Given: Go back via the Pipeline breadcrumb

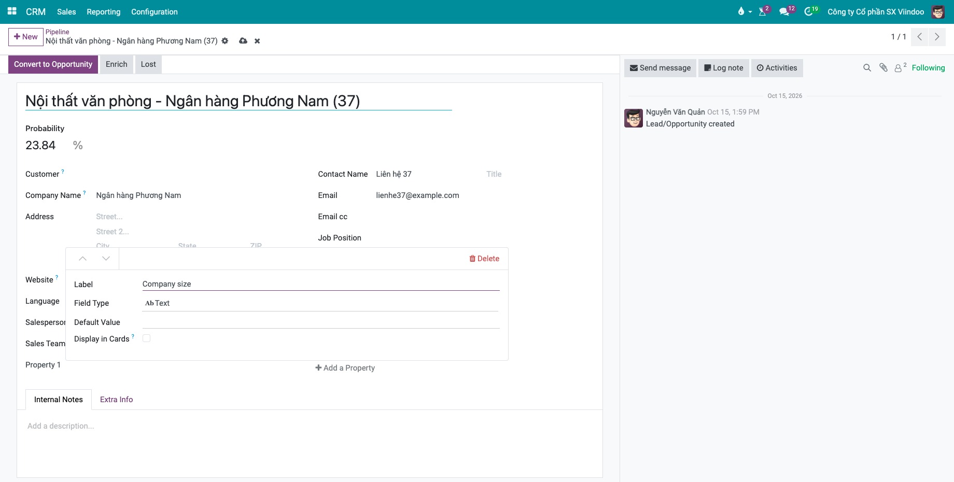Looking at the screenshot, I should click(57, 32).
